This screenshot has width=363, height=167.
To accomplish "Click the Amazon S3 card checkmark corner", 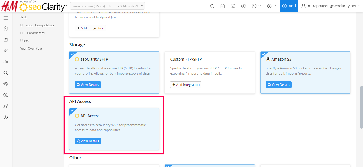I will point(263,54).
